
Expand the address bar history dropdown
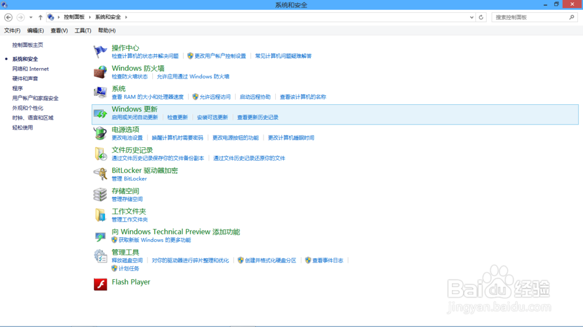coord(472,17)
